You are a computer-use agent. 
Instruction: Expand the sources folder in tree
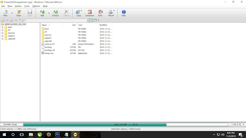(x=2, y=33)
